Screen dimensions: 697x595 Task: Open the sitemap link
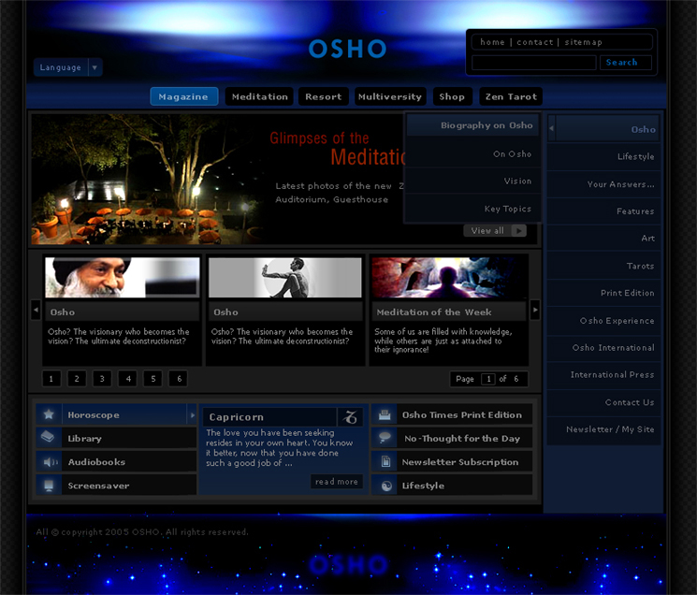pos(583,42)
